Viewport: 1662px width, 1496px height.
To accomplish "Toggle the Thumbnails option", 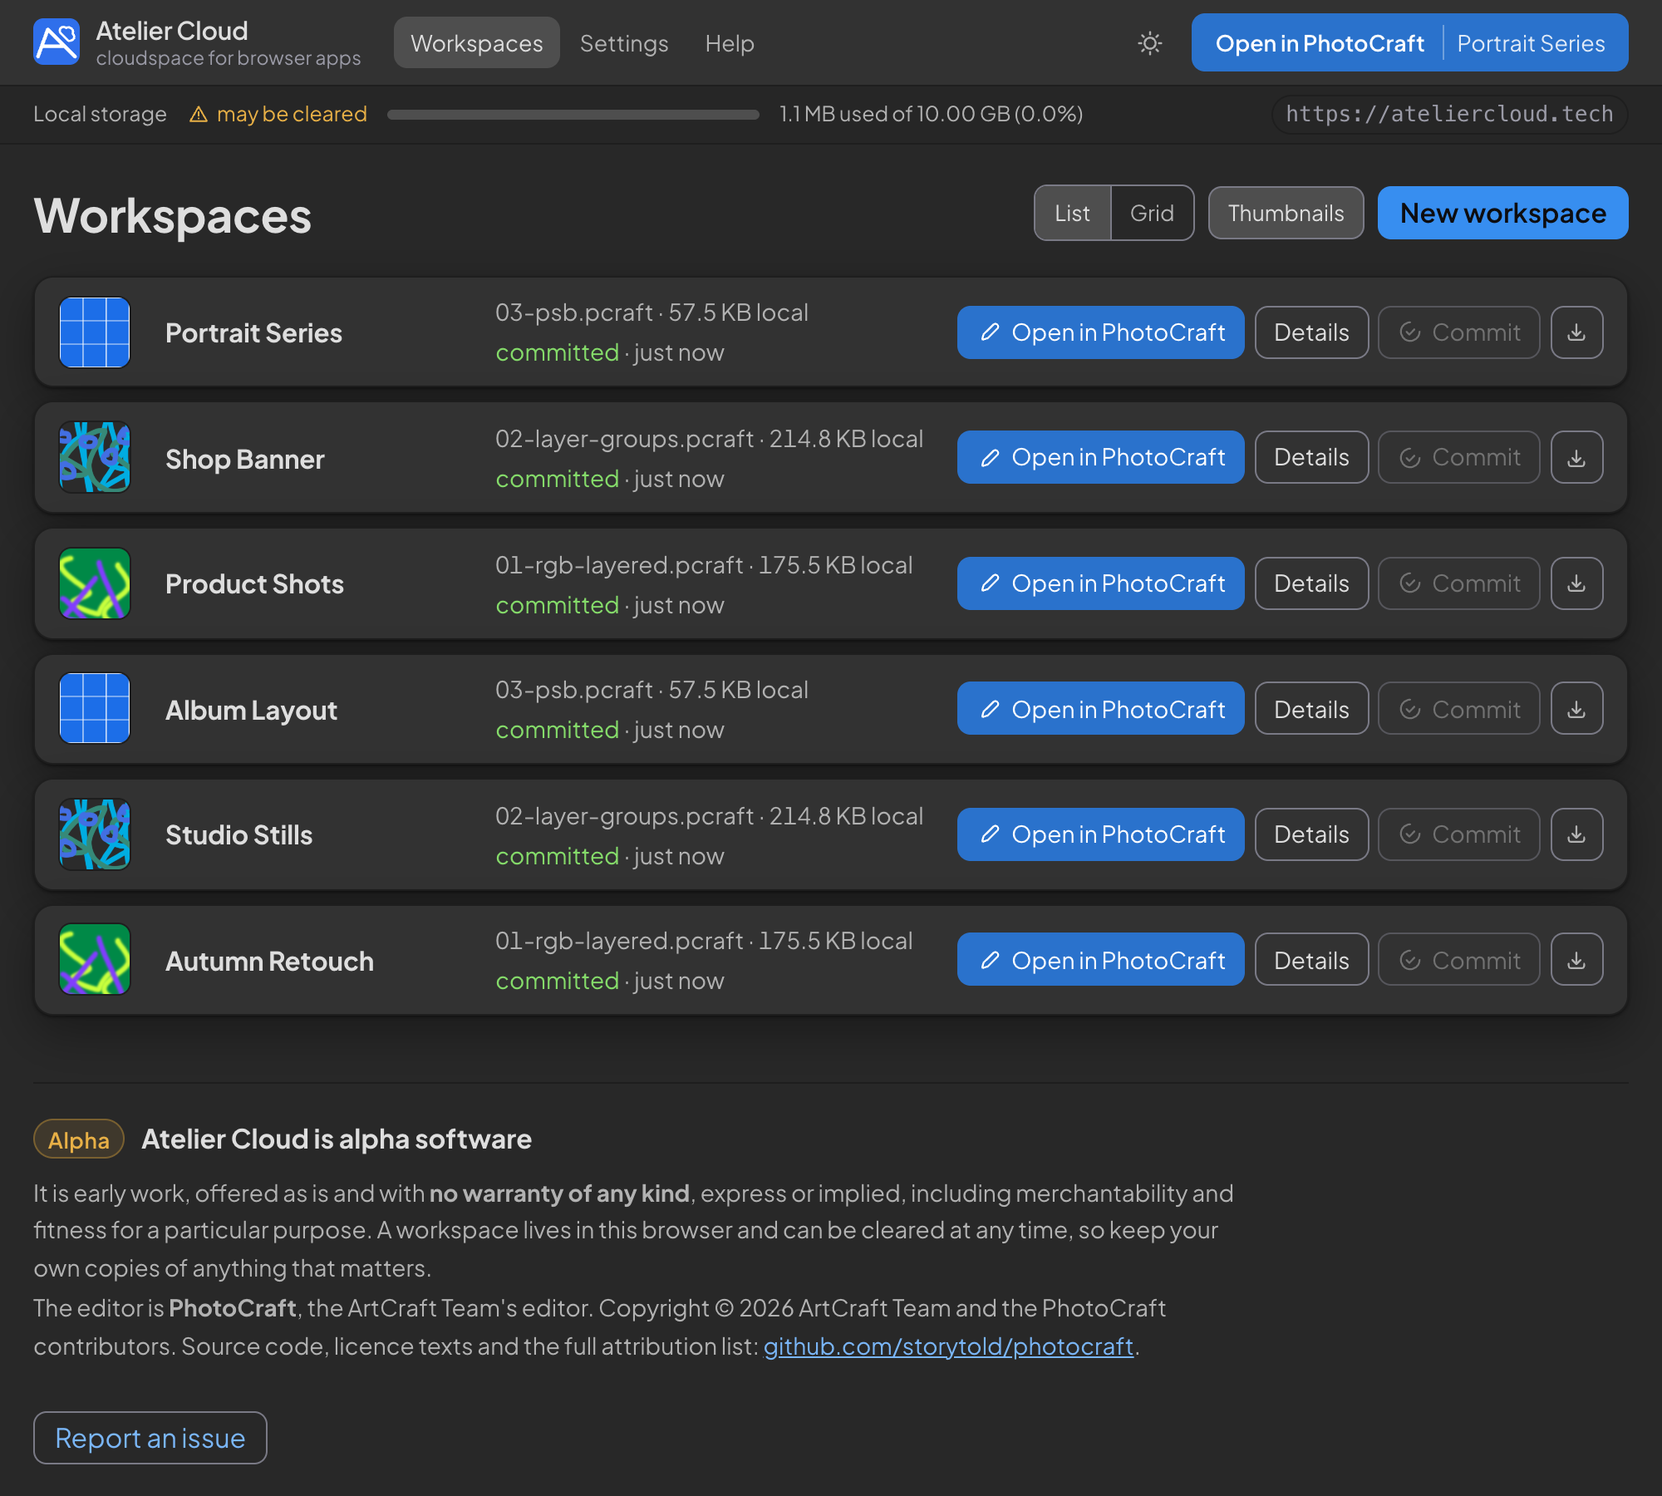I will point(1286,213).
